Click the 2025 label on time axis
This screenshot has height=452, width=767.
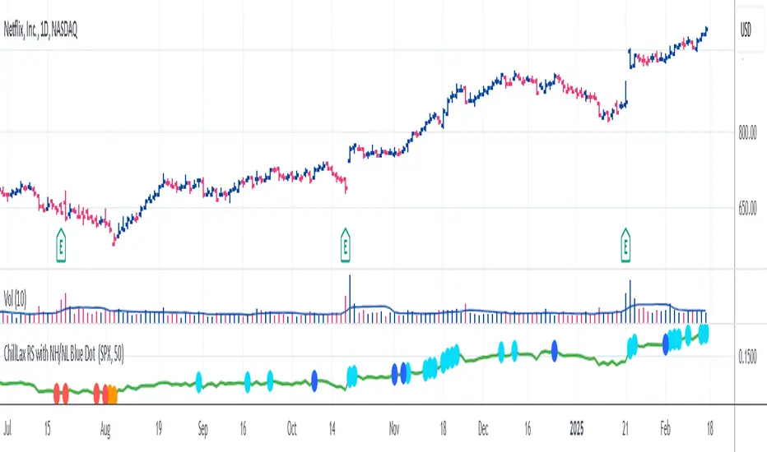coord(577,429)
